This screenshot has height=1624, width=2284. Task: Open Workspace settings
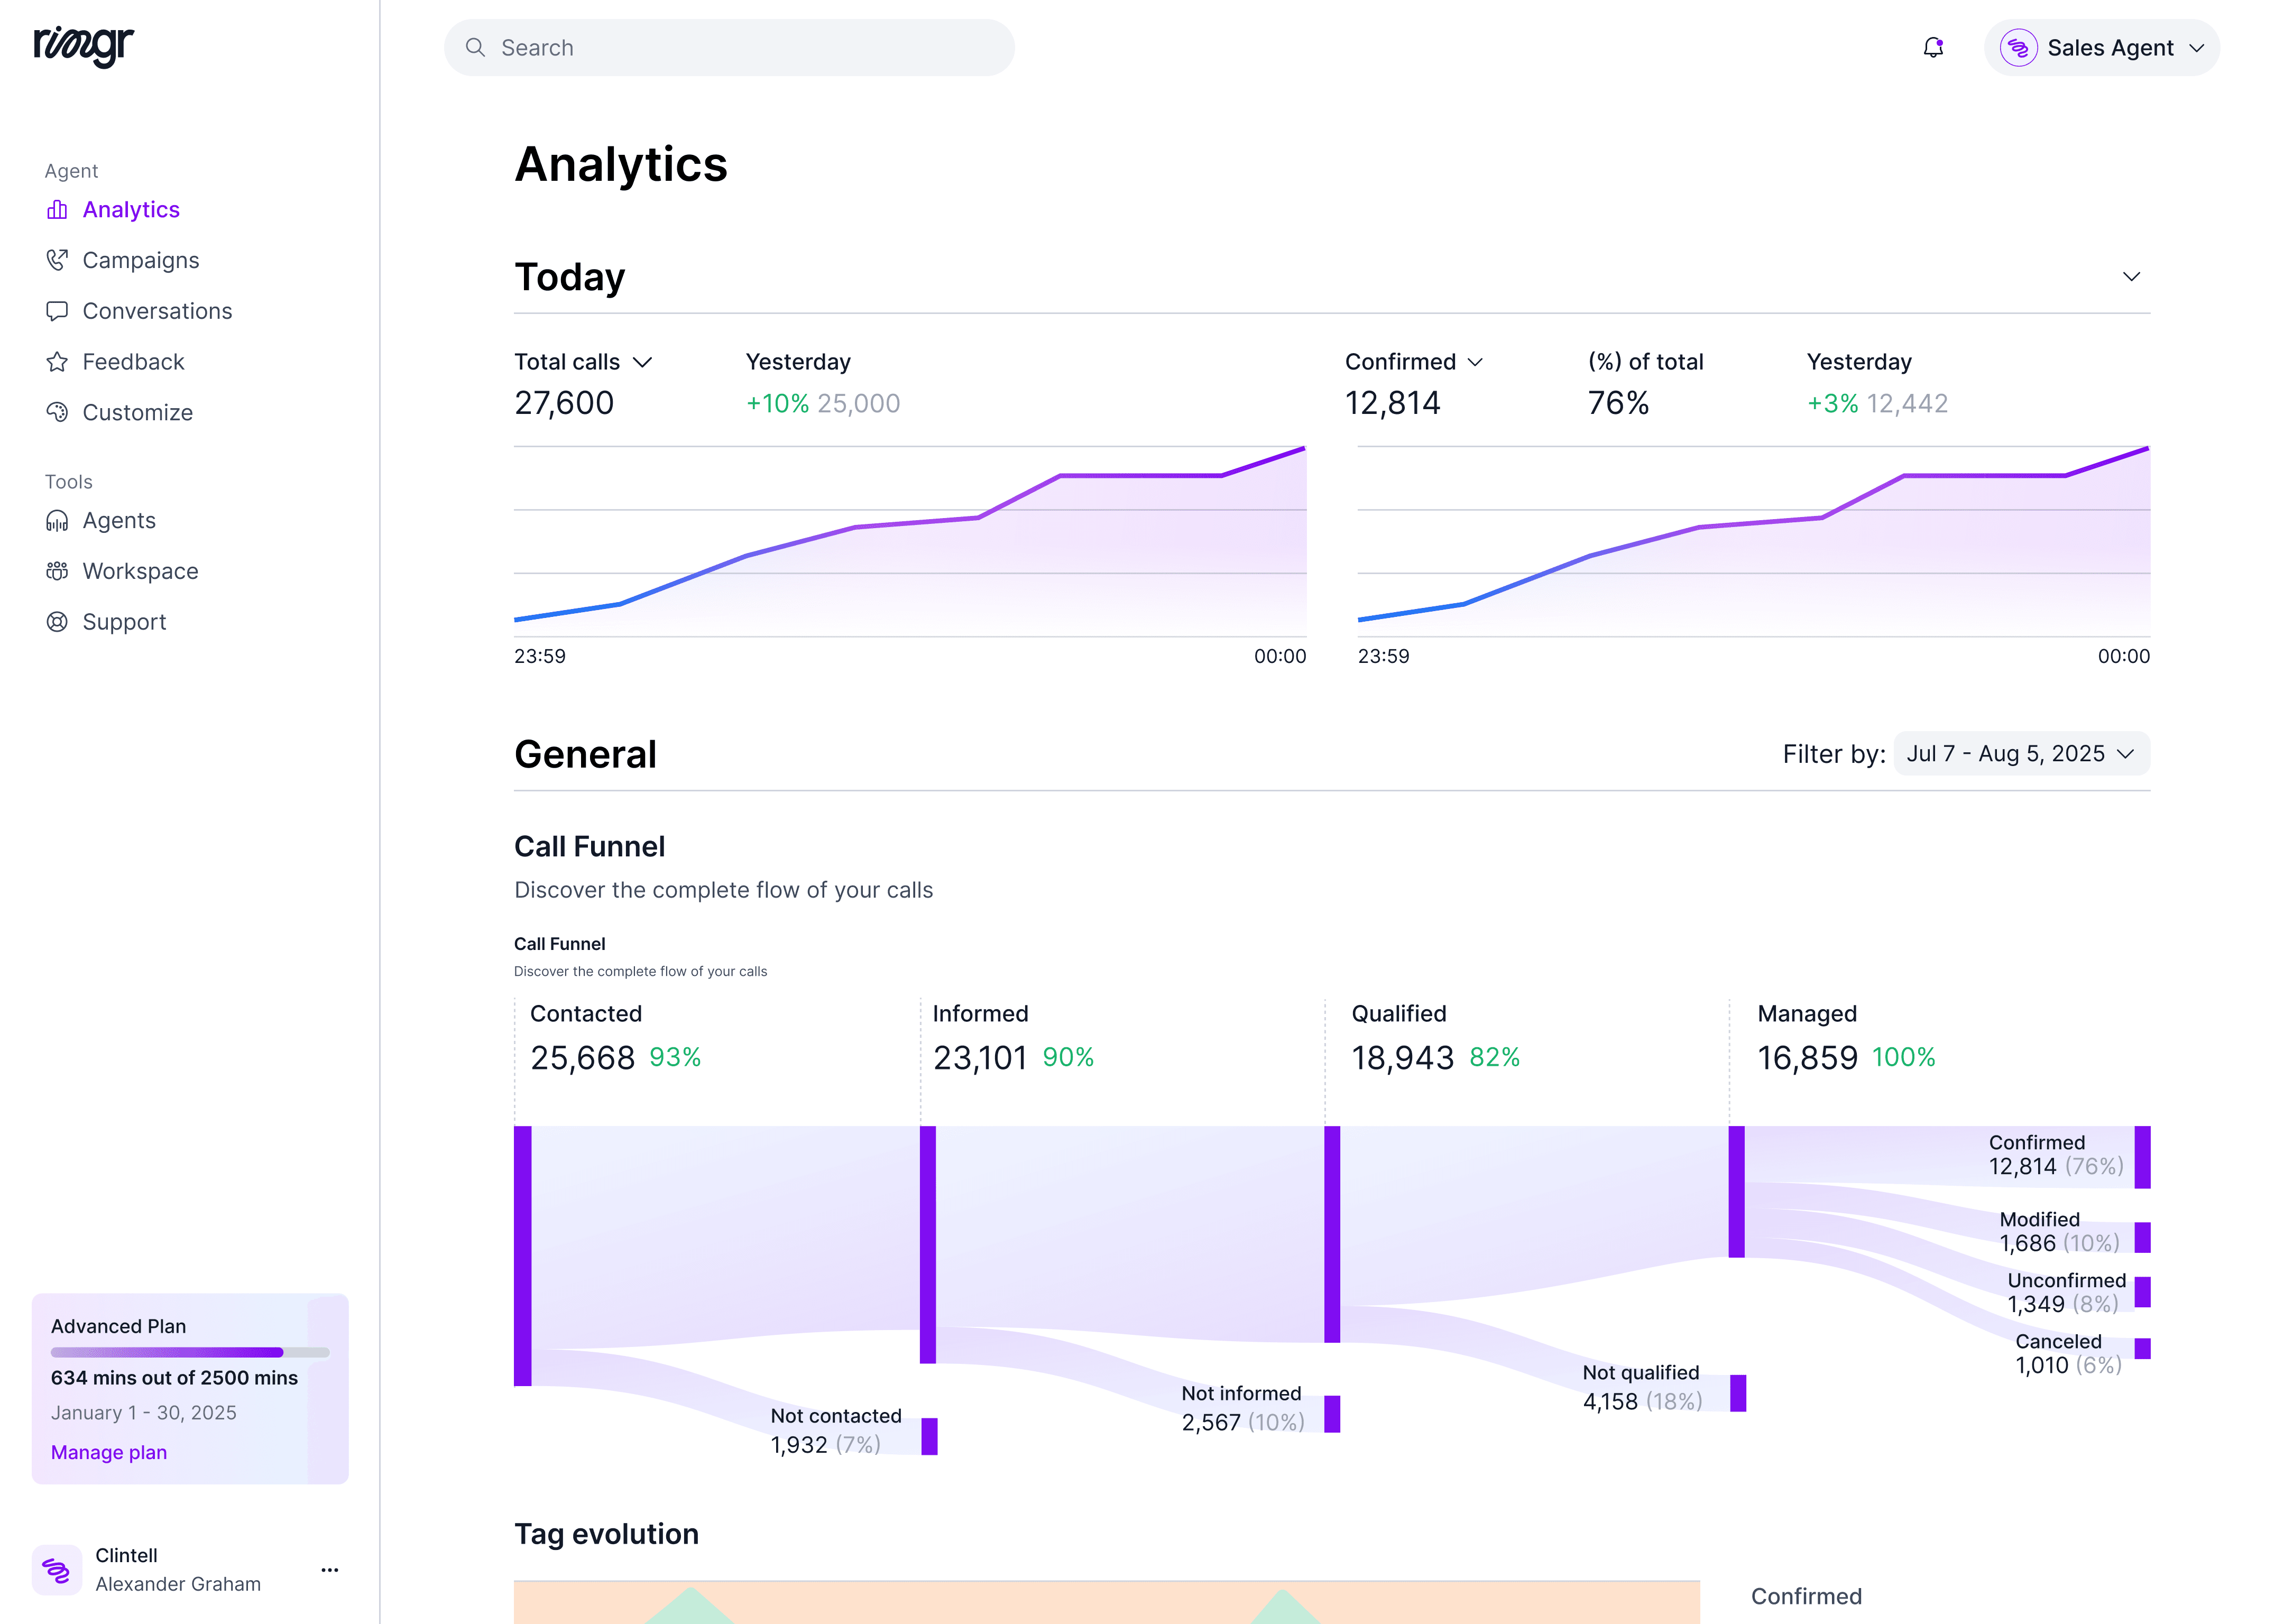[x=122, y=571]
